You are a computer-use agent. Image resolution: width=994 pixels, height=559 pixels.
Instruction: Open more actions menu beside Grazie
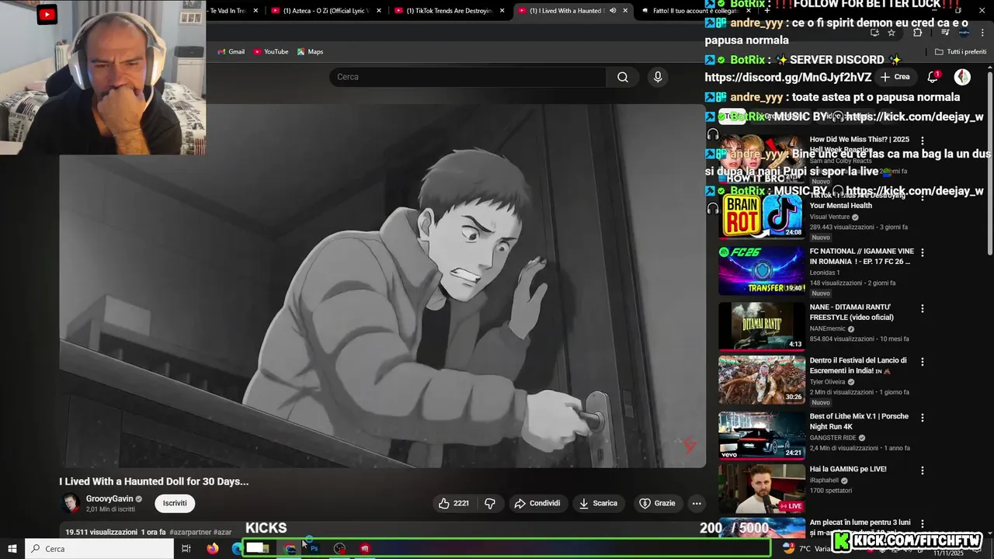coord(697,503)
